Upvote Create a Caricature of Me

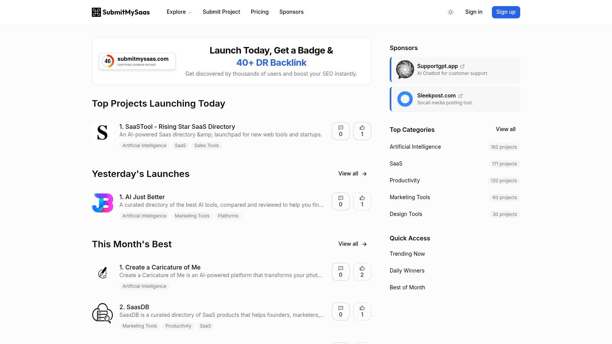point(362,271)
